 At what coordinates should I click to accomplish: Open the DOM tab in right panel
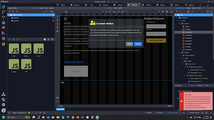[199, 8]
